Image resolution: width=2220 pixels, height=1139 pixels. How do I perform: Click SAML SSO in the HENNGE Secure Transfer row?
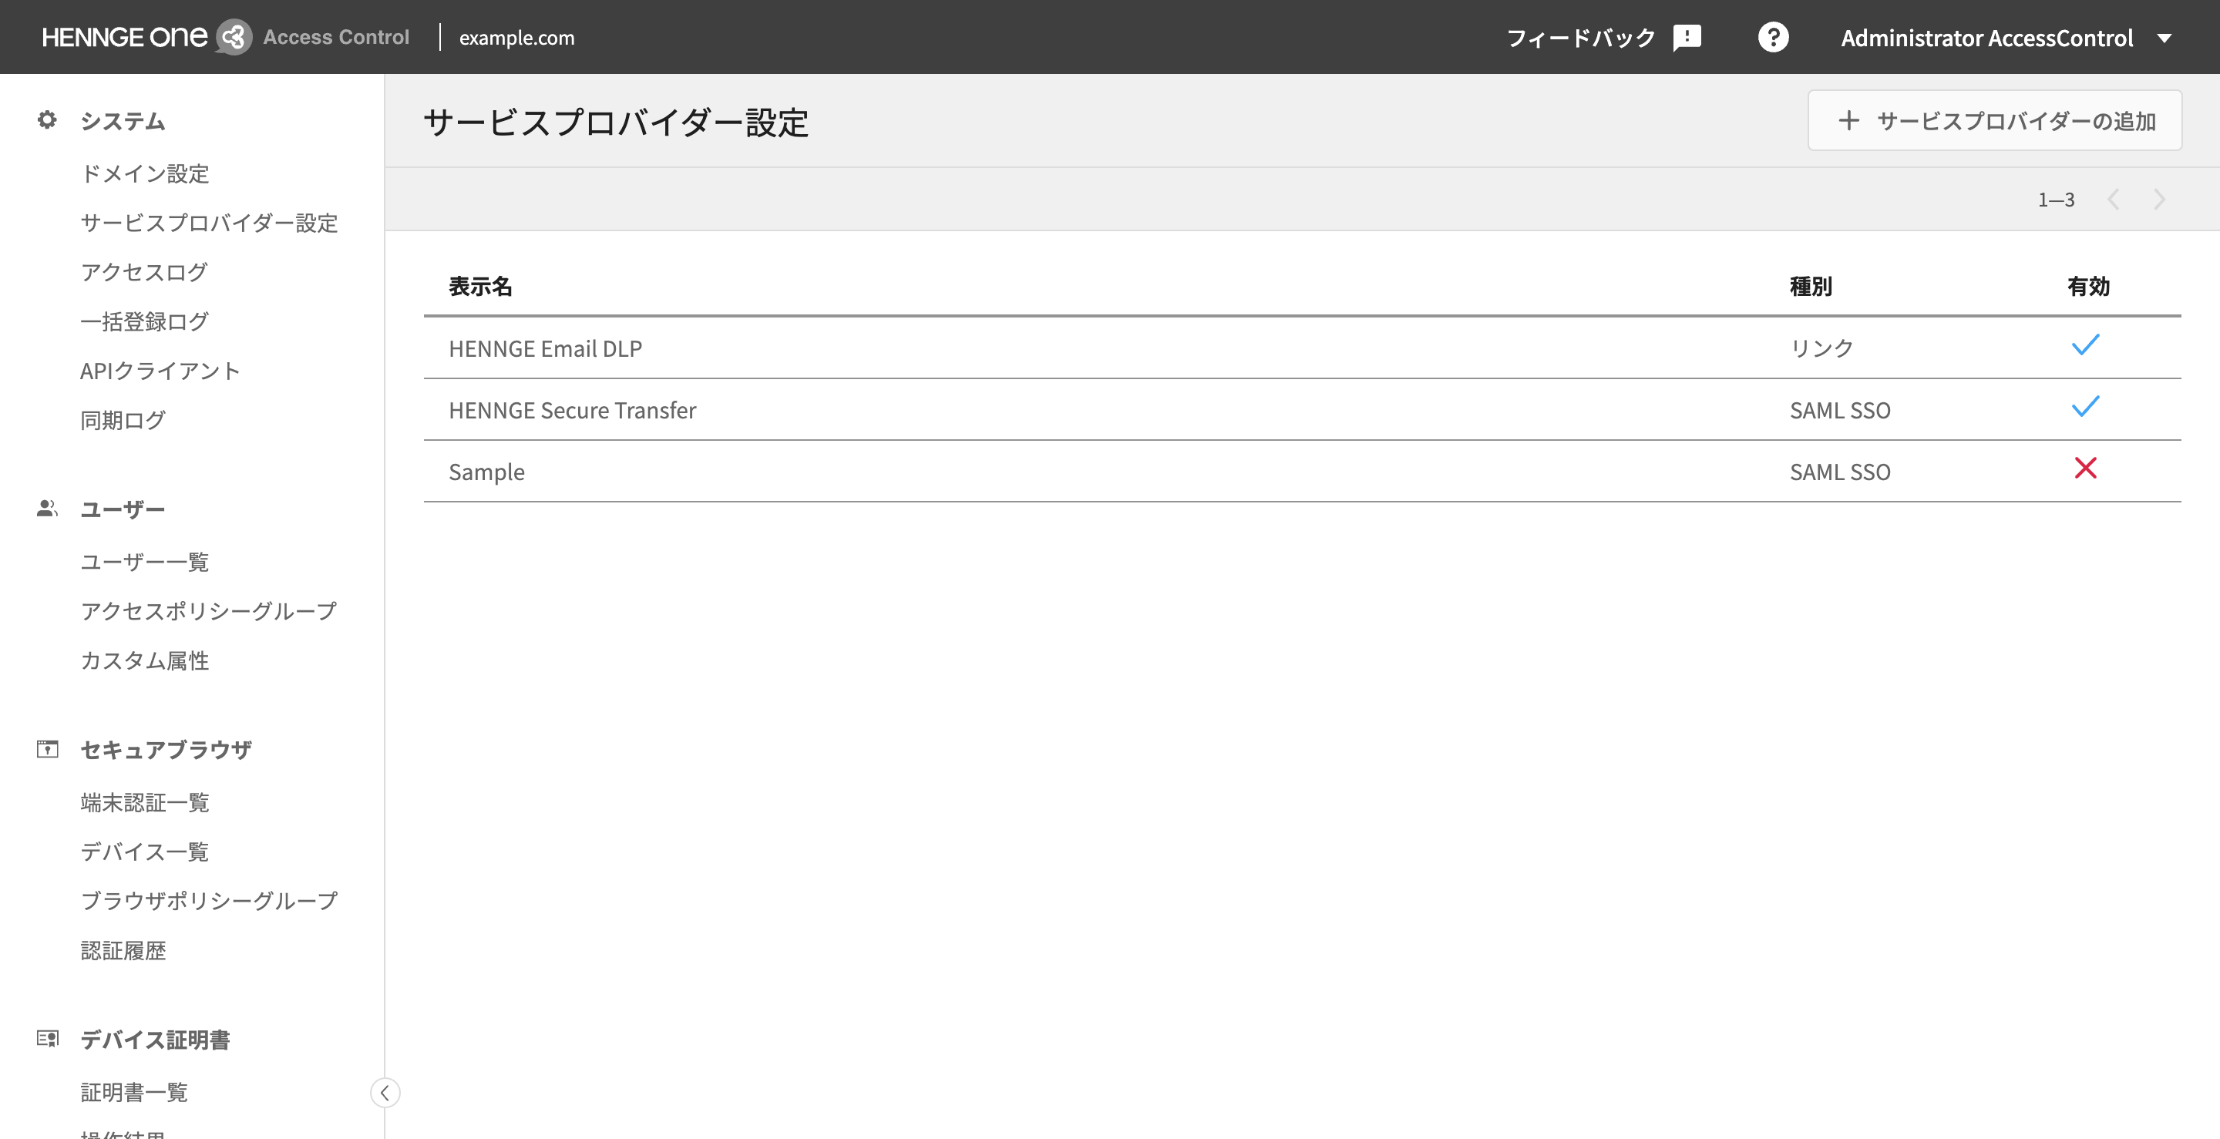1840,410
